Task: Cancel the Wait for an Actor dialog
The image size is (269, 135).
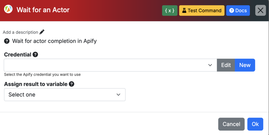Action: pos(231,124)
